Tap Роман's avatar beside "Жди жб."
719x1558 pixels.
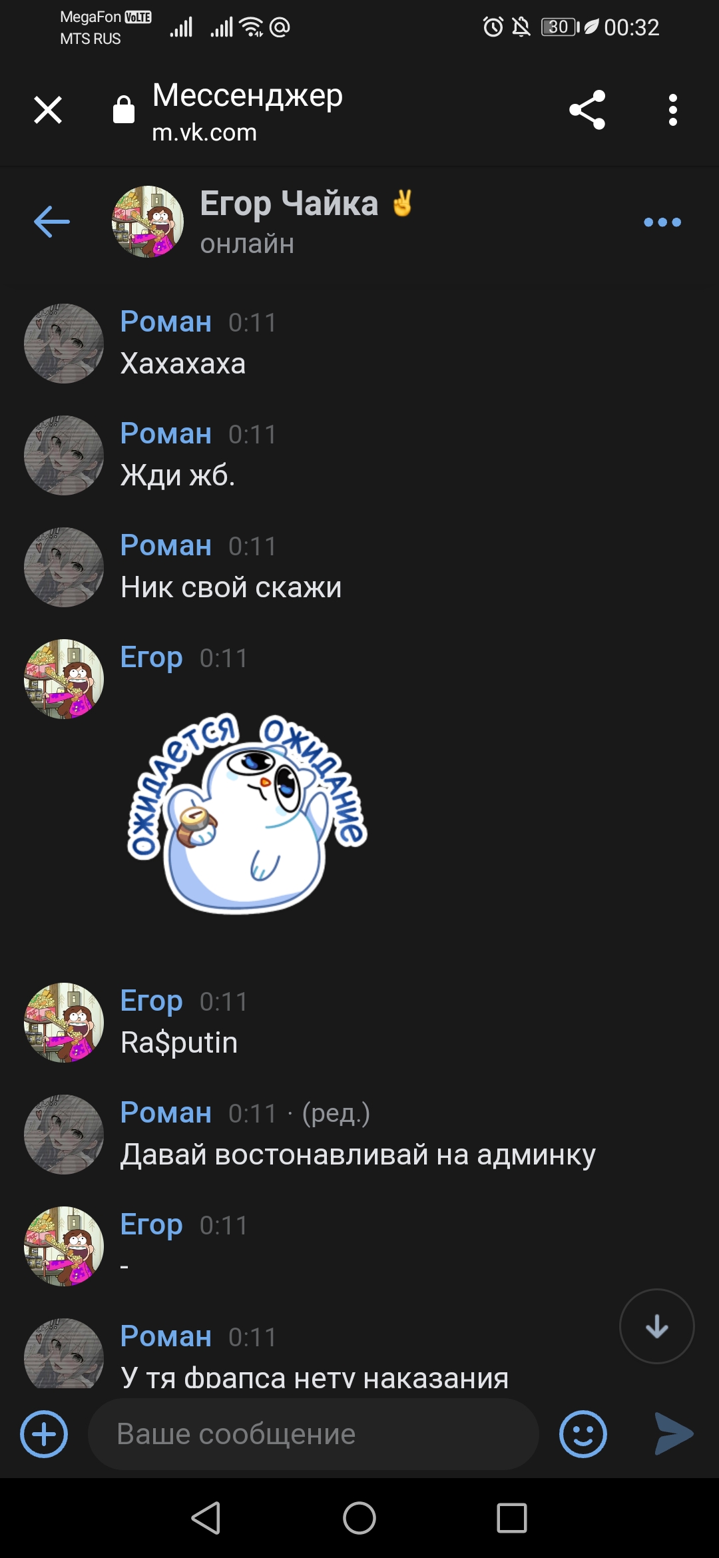pyautogui.click(x=64, y=455)
